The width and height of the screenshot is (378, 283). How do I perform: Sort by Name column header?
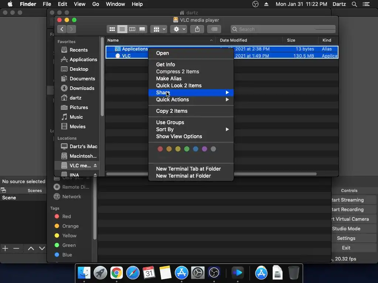point(161,40)
